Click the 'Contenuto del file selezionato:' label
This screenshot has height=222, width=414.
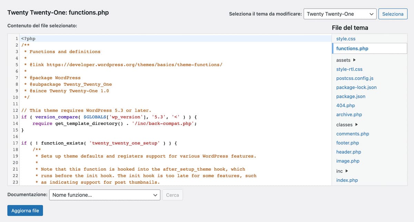tap(42, 26)
